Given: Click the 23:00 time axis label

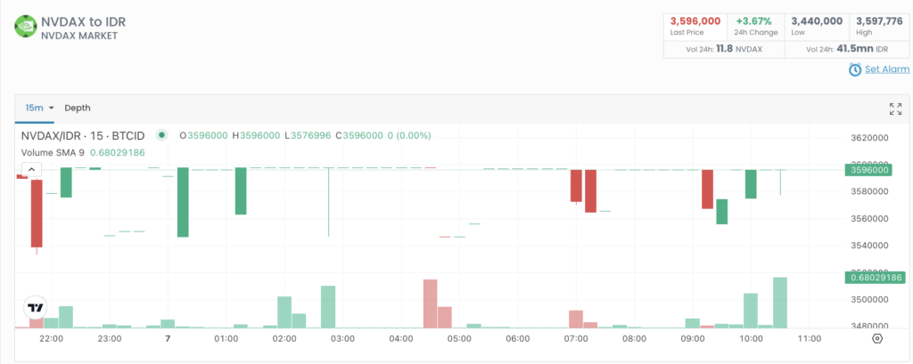Looking at the screenshot, I should coord(110,339).
